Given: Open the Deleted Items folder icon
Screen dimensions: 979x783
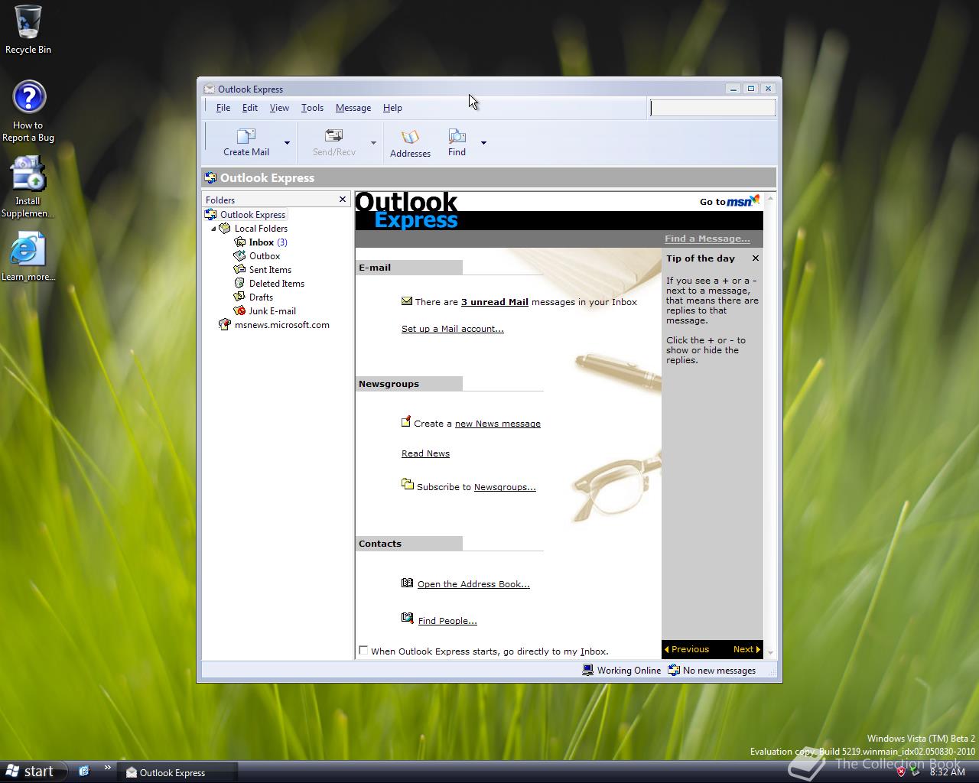Looking at the screenshot, I should (240, 284).
